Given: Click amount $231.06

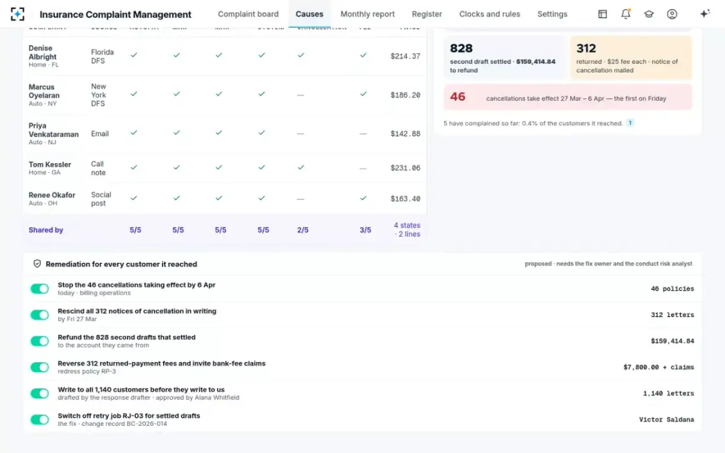Looking at the screenshot, I should (x=405, y=169).
